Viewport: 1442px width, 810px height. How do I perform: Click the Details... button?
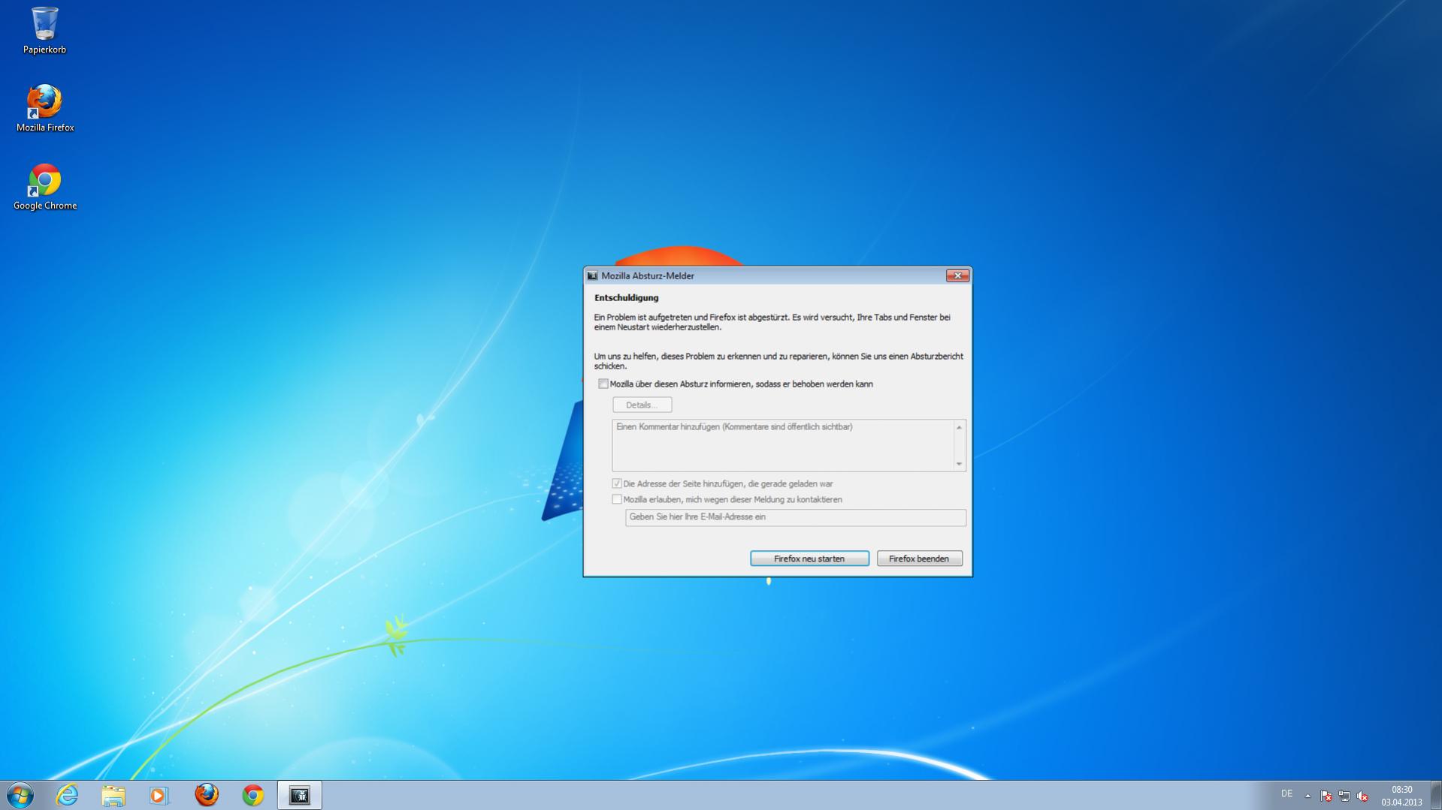pyautogui.click(x=642, y=405)
